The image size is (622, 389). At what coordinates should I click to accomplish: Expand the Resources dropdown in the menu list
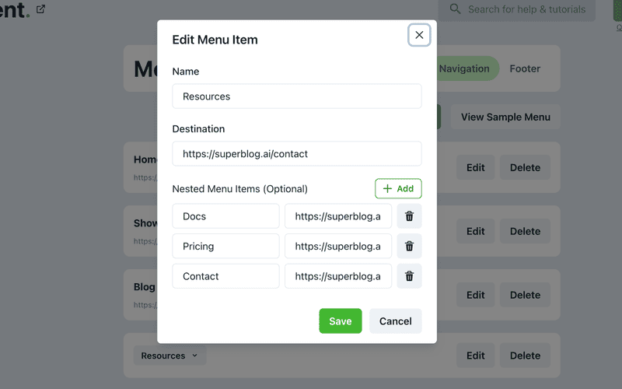[x=169, y=356]
